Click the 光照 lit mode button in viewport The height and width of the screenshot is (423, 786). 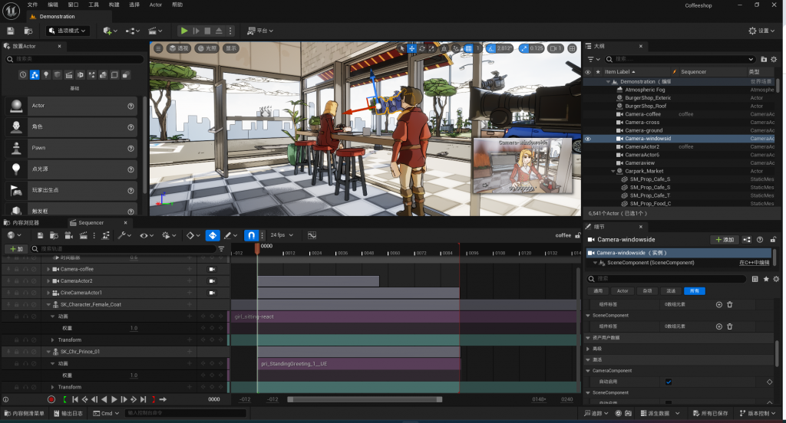click(x=207, y=48)
